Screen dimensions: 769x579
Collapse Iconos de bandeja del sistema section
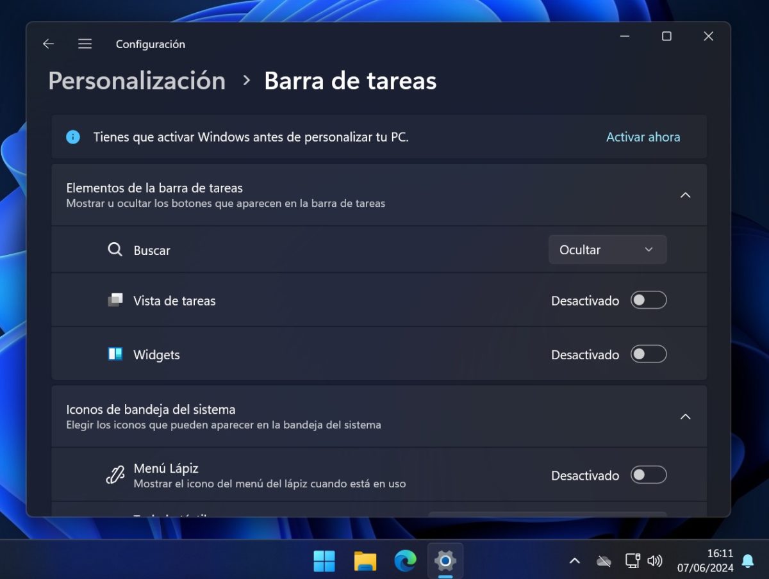click(x=685, y=416)
